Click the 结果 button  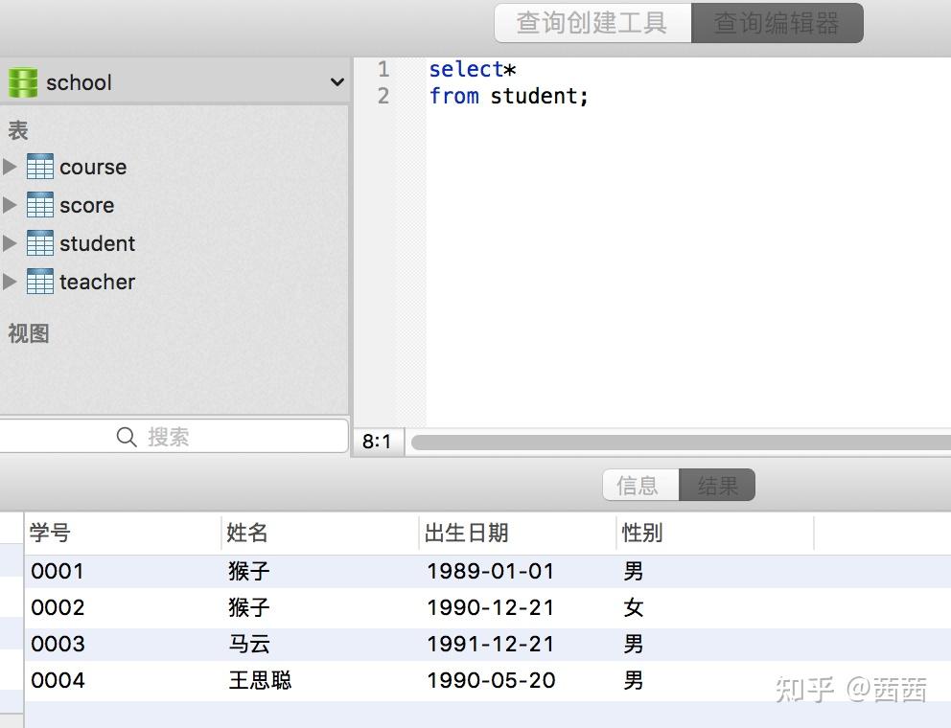(717, 485)
